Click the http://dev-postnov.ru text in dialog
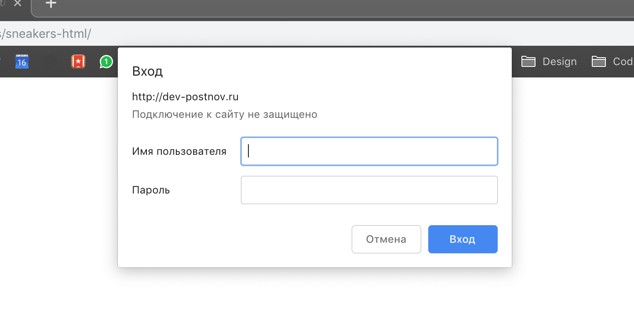Image resolution: width=634 pixels, height=336 pixels. tap(185, 97)
